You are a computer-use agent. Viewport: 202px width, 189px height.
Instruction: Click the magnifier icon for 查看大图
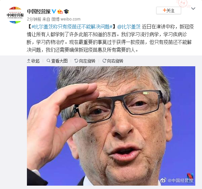(x=48, y=61)
